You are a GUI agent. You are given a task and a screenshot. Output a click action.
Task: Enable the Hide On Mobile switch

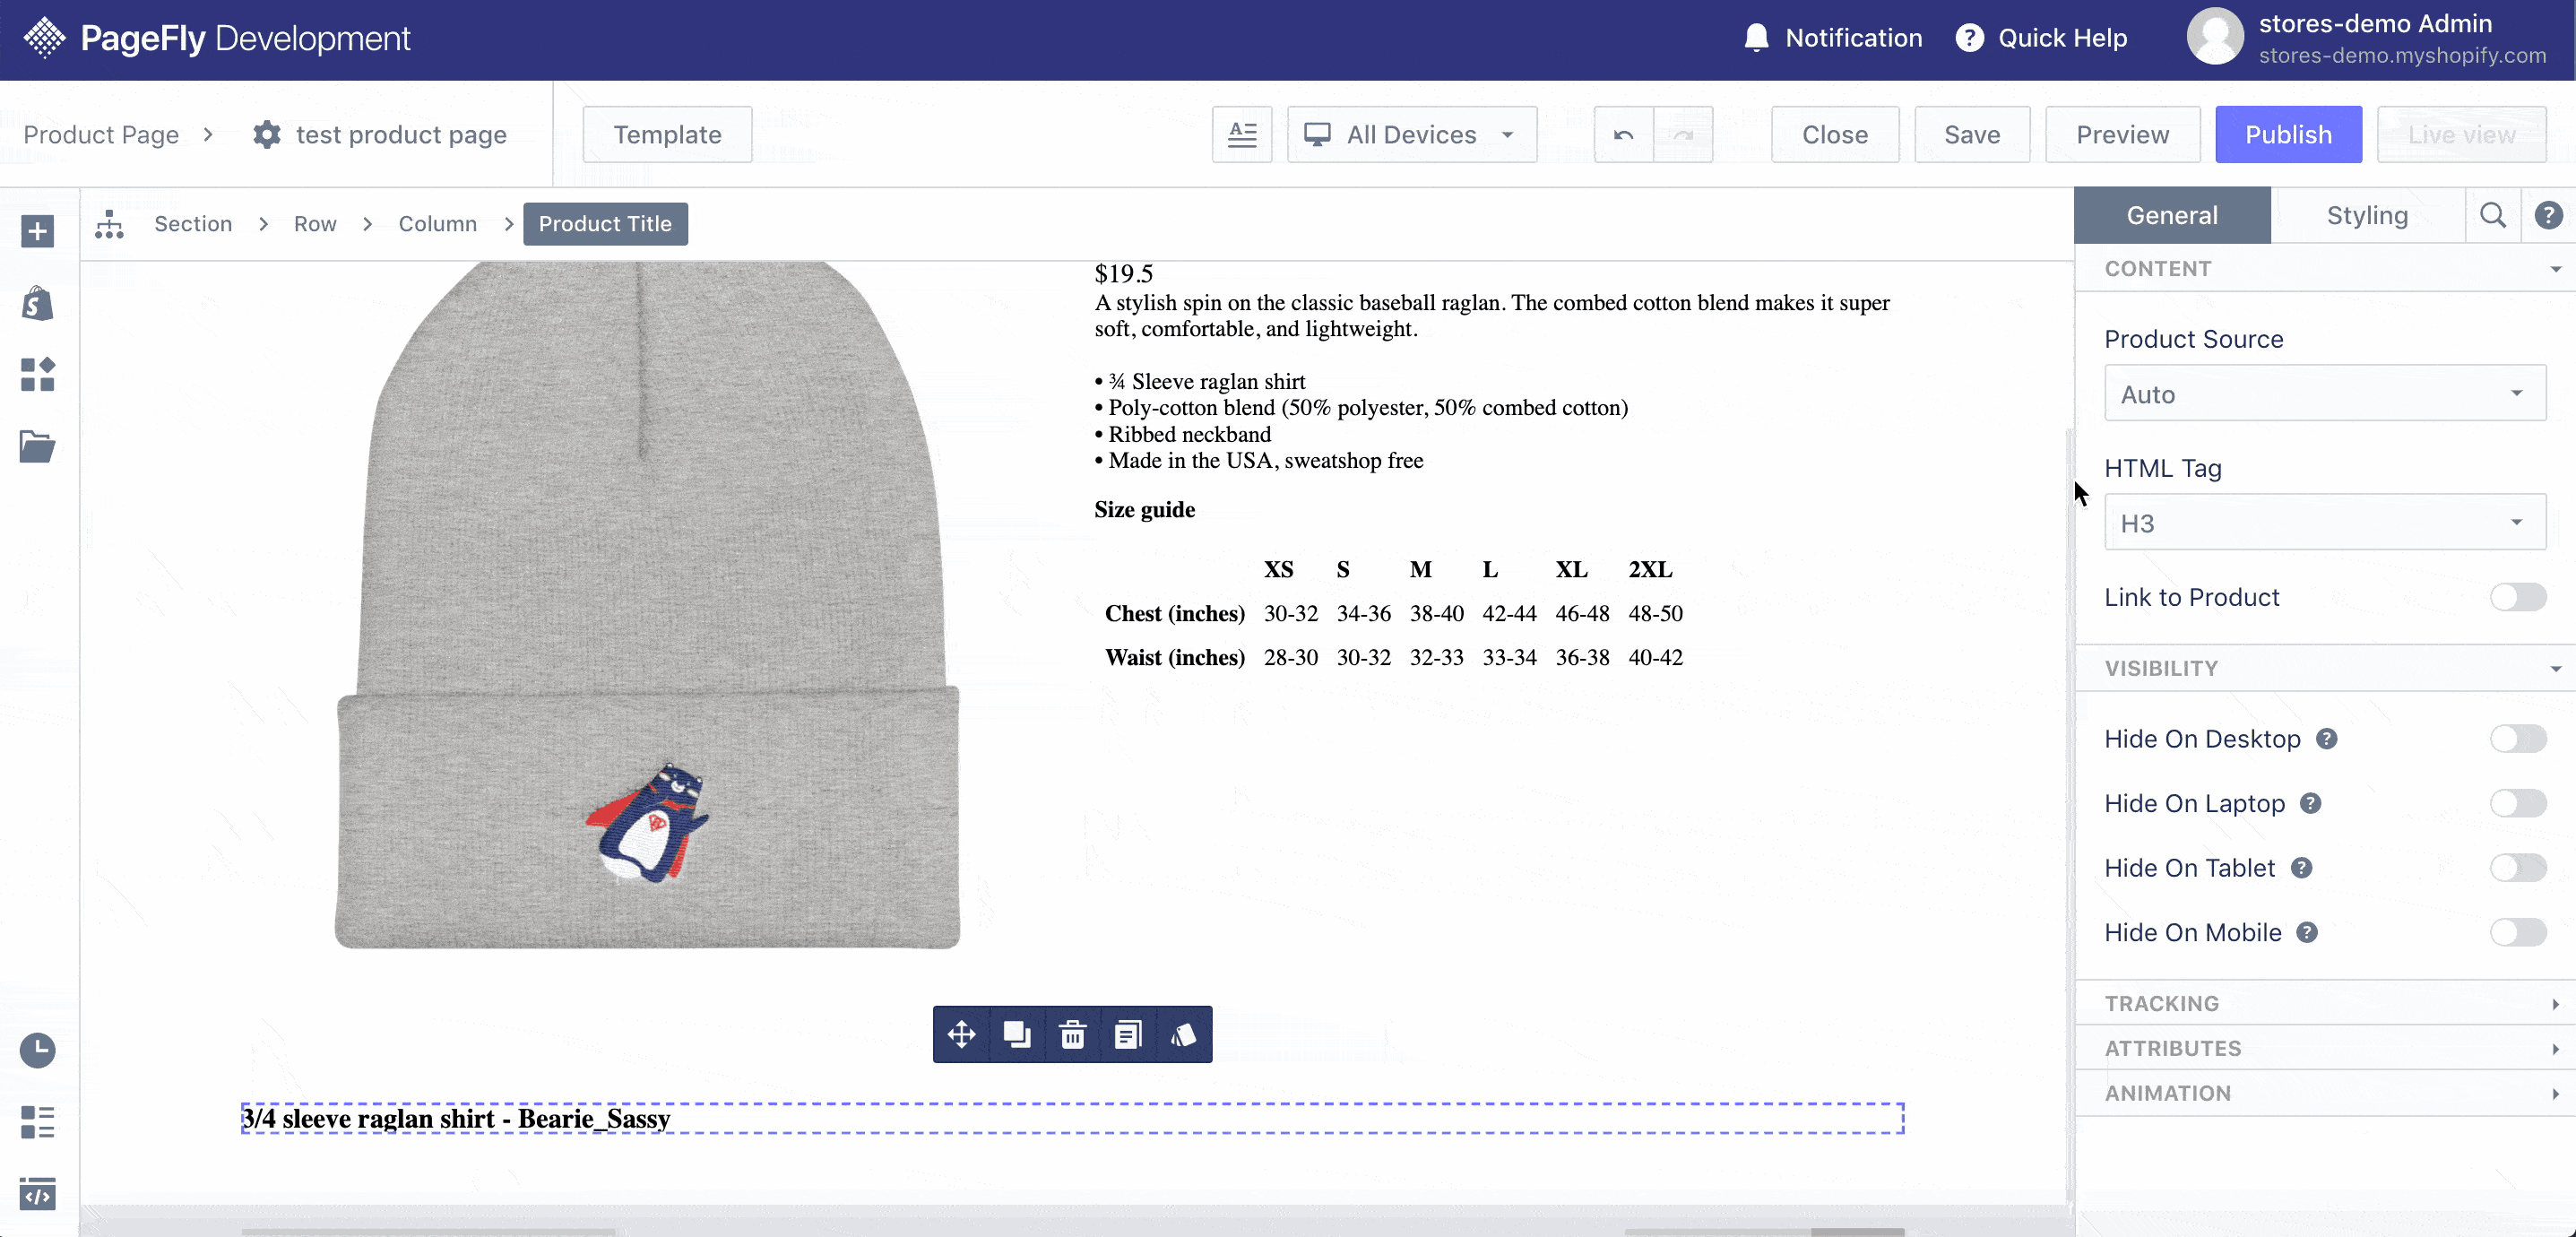[2518, 932]
